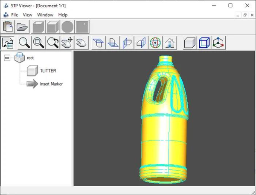256x195 pixels.
Task: Switch to the top view plane
Action: click(99, 43)
